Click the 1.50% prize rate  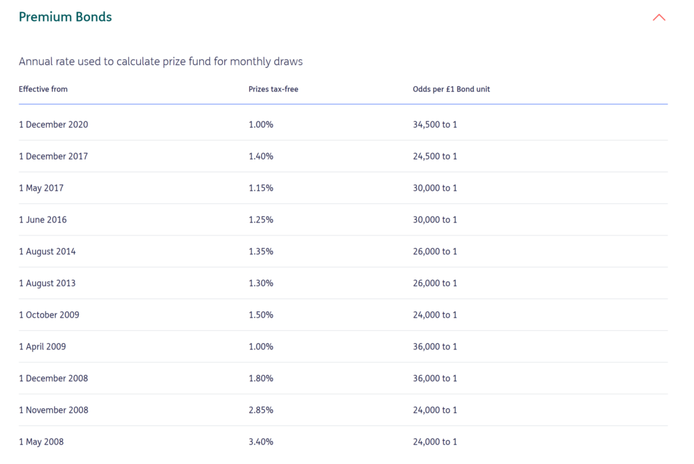(261, 315)
